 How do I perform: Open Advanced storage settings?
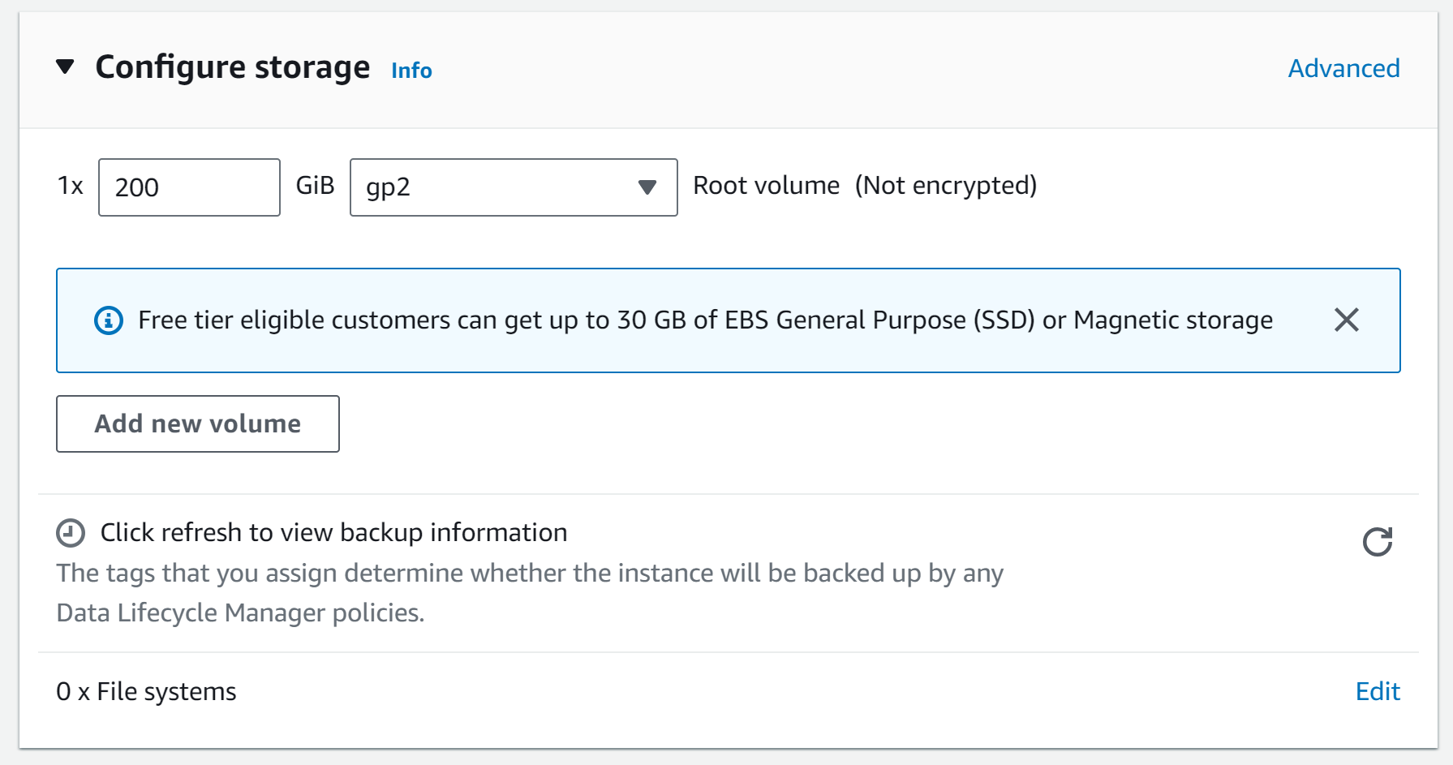pyautogui.click(x=1343, y=68)
